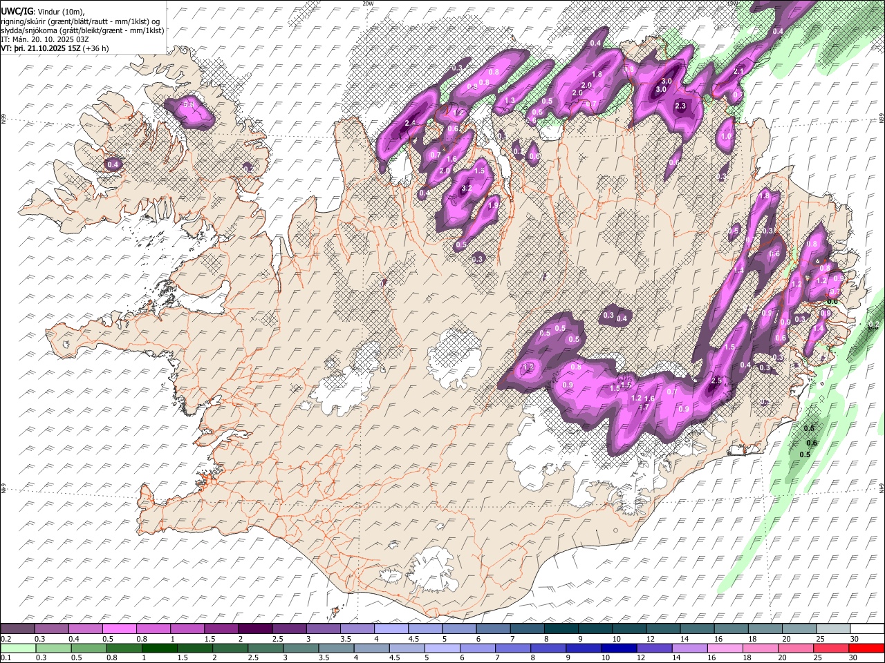Click the "1.7" snowfall value over the glacier
The width and height of the screenshot is (885, 663).
[644, 407]
